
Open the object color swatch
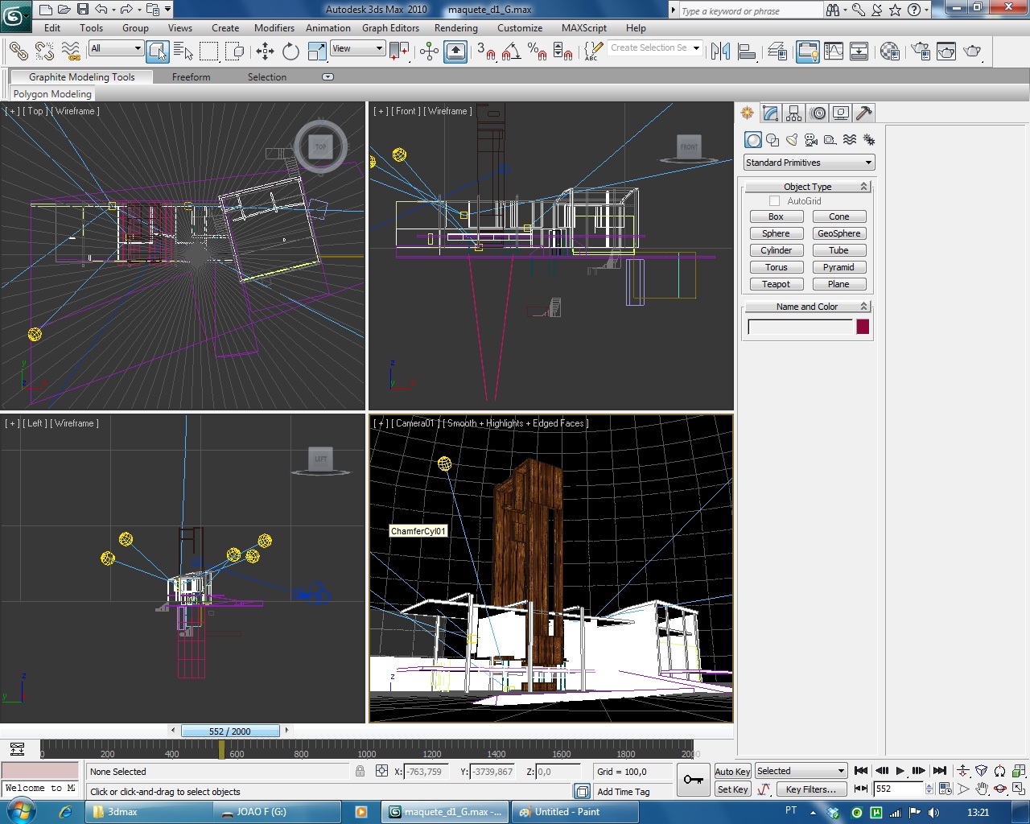[863, 327]
